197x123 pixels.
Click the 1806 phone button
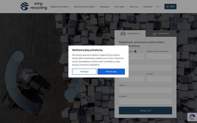(170, 7)
